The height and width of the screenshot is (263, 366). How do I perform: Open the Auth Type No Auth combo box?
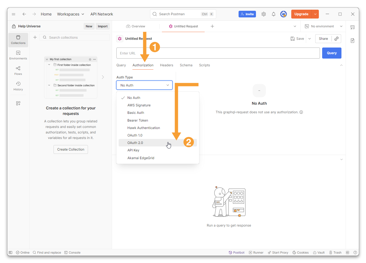point(145,85)
